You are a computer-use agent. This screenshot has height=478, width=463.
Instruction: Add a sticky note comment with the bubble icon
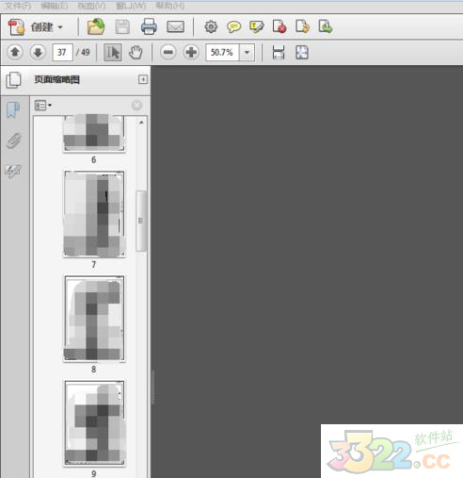pos(233,26)
